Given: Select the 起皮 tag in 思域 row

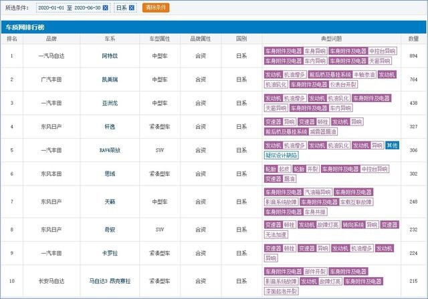Looking at the screenshot, I should [x=284, y=169].
